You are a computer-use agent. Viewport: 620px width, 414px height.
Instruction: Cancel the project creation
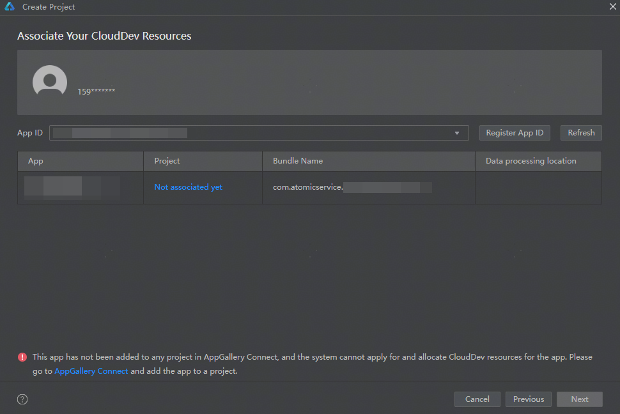click(x=477, y=399)
